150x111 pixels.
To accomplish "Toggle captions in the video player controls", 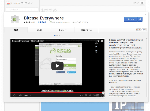I will pyautogui.click(x=81, y=95).
